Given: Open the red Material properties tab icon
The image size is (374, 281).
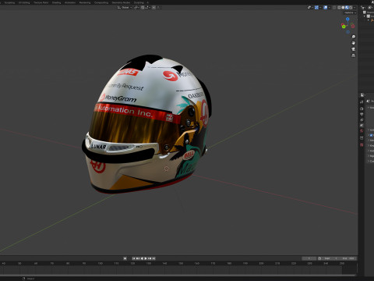Looking at the screenshot, I should click(x=362, y=144).
